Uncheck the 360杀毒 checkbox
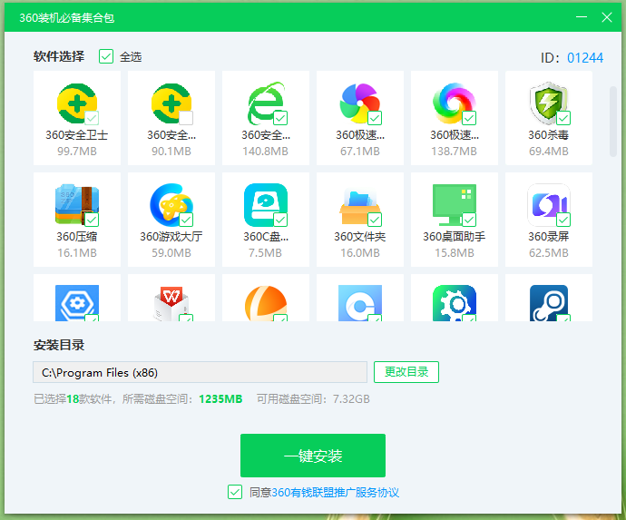626x520 pixels. tap(563, 118)
